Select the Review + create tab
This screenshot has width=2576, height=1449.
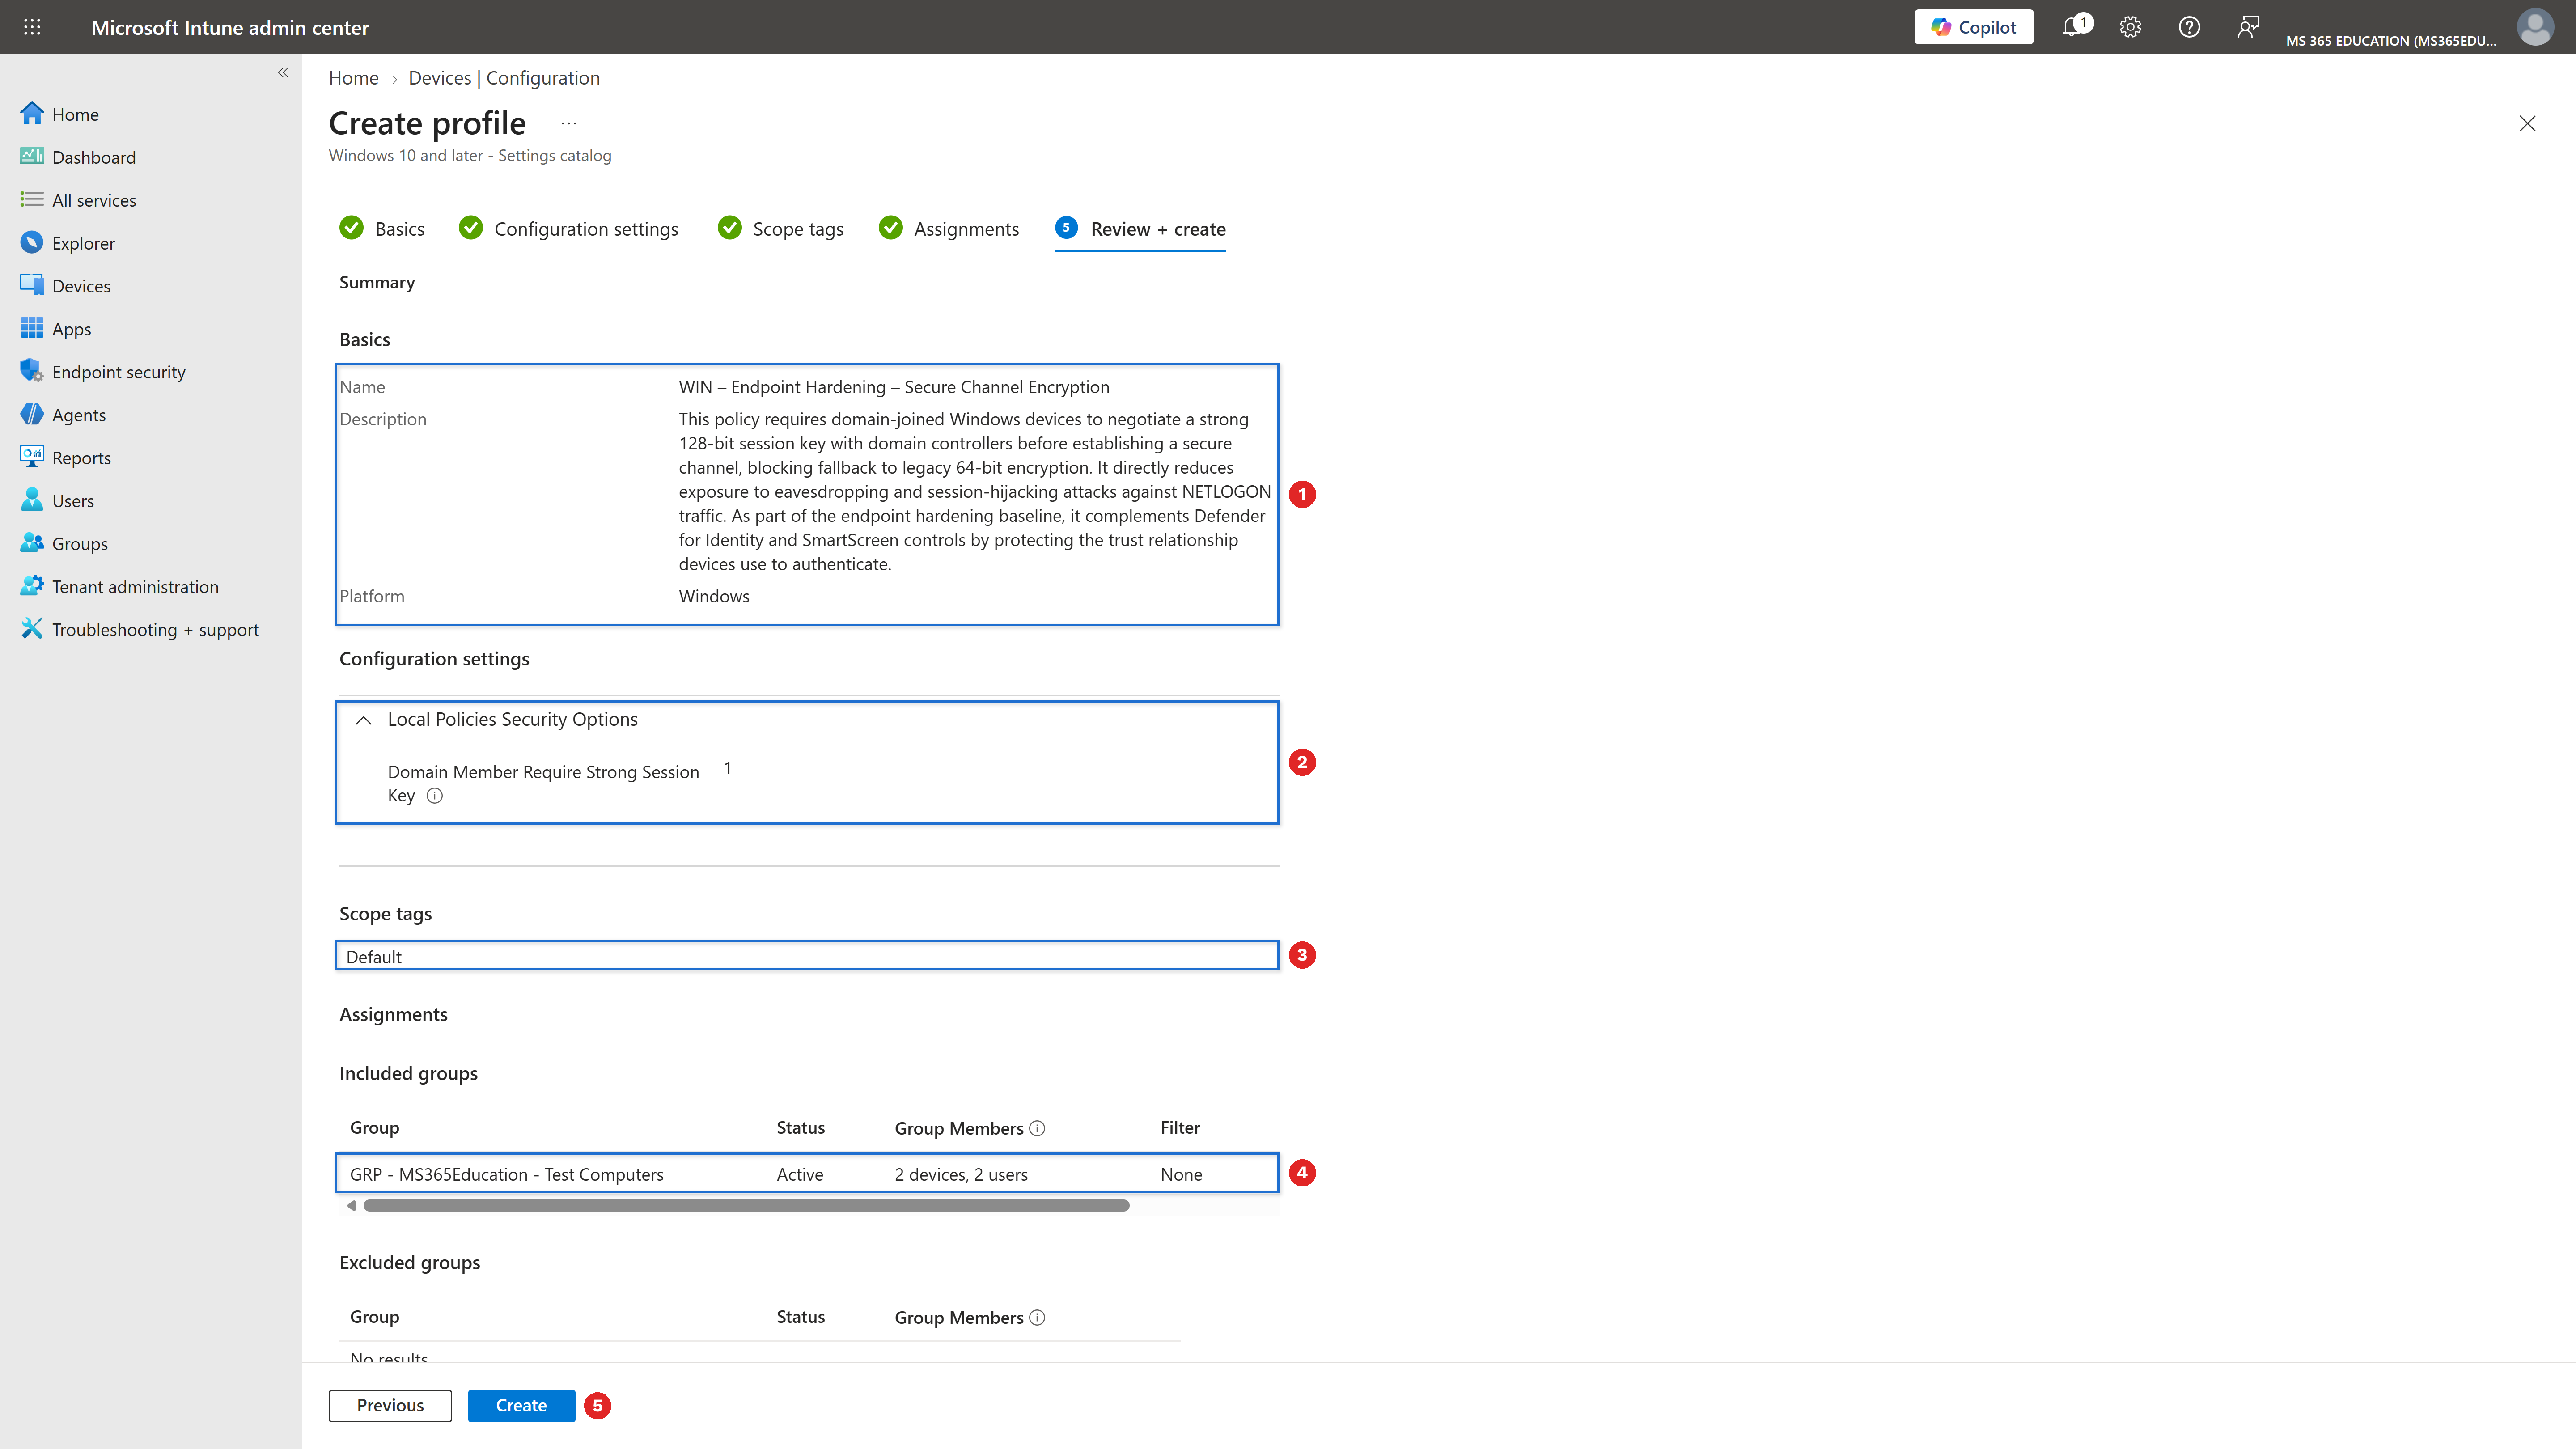click(1140, 229)
